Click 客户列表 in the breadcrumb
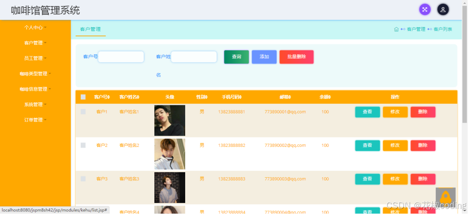Image resolution: width=468 pixels, height=214 pixels. [x=443, y=29]
